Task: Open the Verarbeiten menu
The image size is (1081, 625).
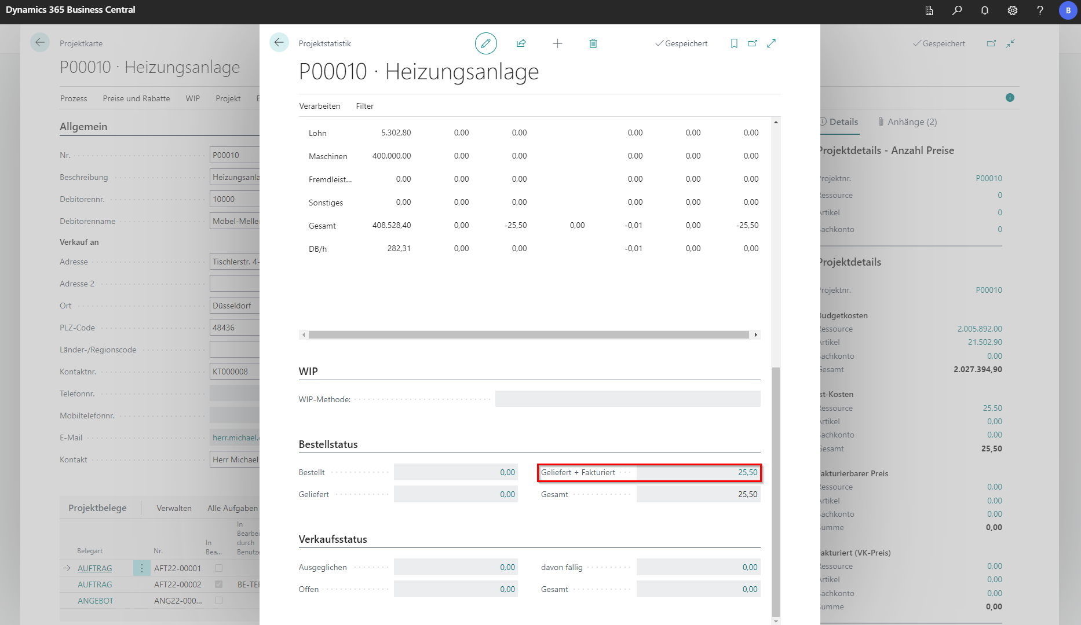Action: pyautogui.click(x=319, y=106)
